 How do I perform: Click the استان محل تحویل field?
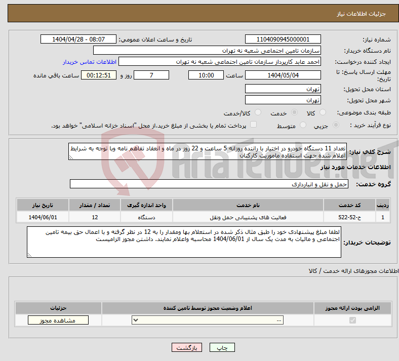pos(283,89)
